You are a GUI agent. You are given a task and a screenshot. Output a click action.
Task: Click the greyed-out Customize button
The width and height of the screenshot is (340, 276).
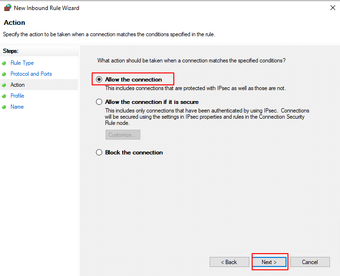123,135
